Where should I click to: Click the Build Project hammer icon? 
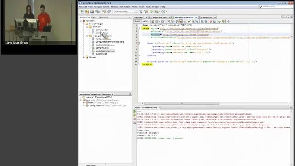pyautogui.click(x=141, y=12)
